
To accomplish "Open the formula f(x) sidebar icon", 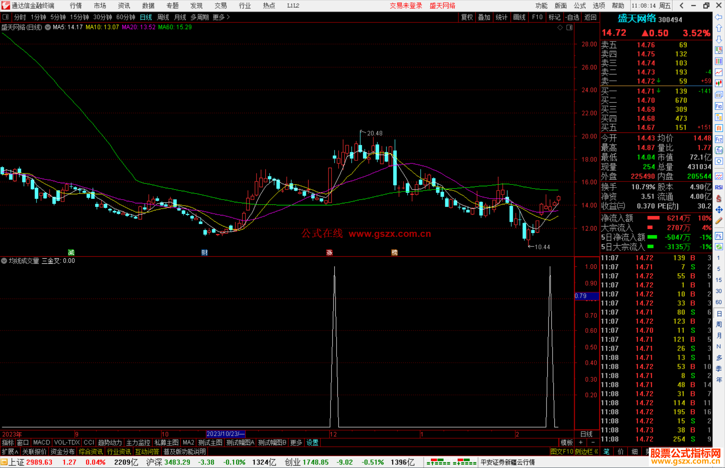I will click(718, 150).
